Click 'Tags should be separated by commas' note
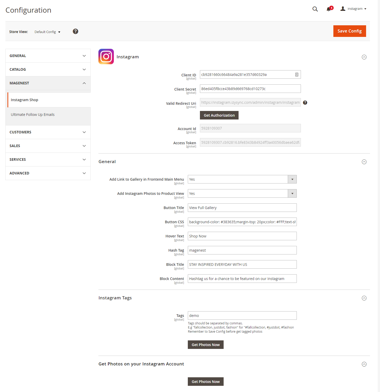The width and height of the screenshot is (380, 392). pyautogui.click(x=215, y=323)
